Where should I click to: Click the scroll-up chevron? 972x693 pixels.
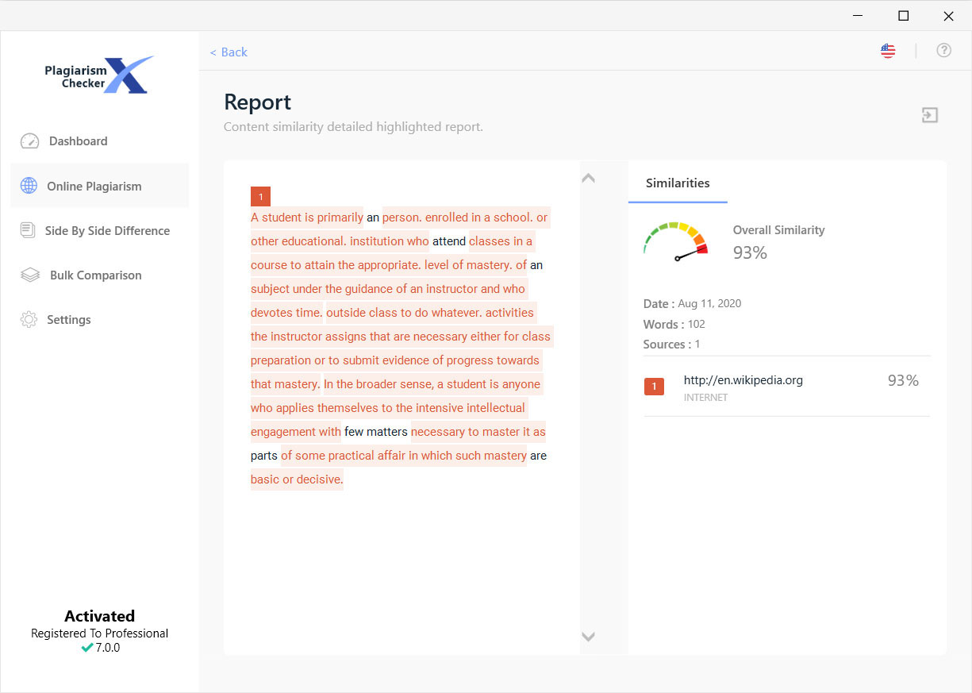point(588,178)
